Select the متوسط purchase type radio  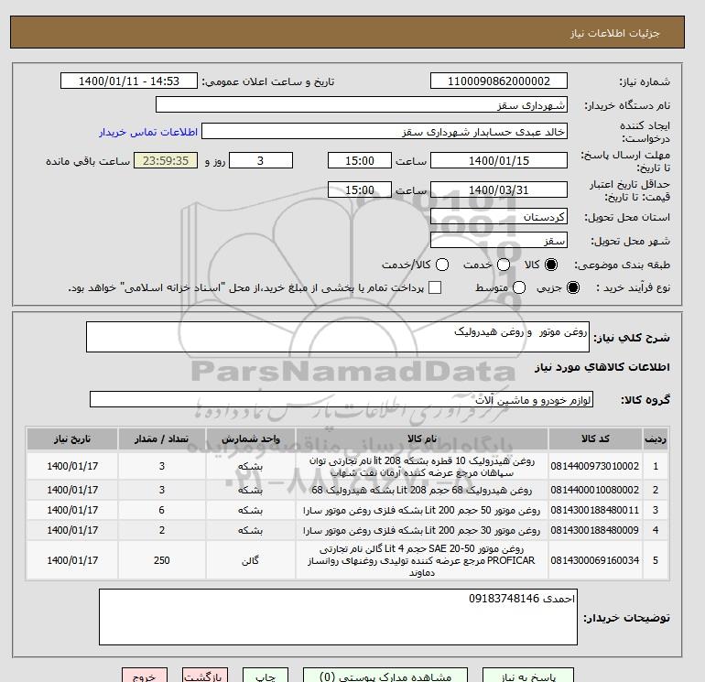pos(519,287)
